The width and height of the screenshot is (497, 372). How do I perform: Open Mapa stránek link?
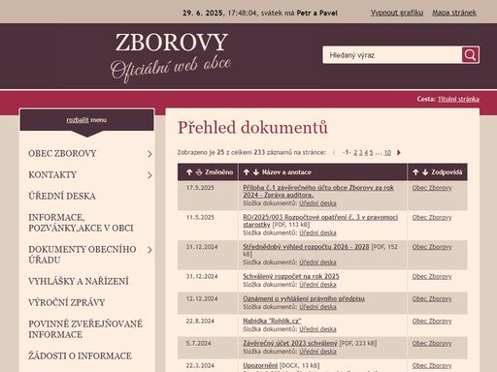(454, 13)
